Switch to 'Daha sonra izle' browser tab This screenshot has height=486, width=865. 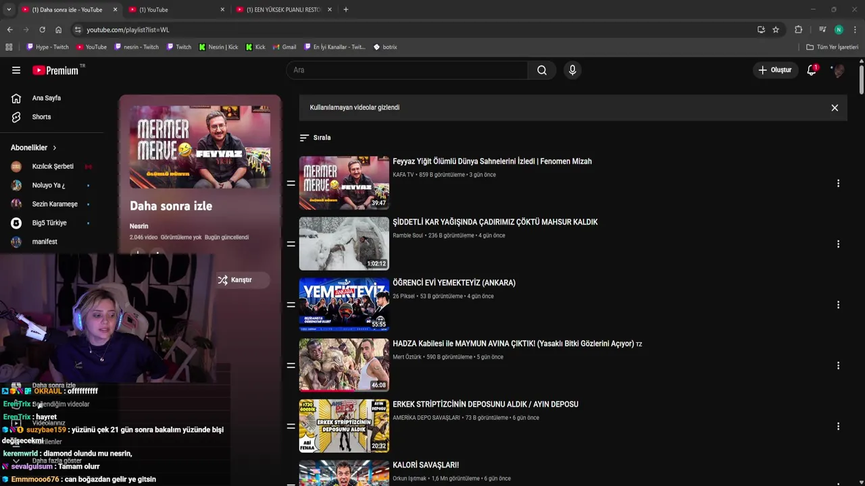click(68, 9)
